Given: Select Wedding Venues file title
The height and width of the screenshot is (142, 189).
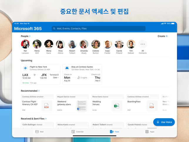Looking at the screenshot, I should tap(96, 103).
